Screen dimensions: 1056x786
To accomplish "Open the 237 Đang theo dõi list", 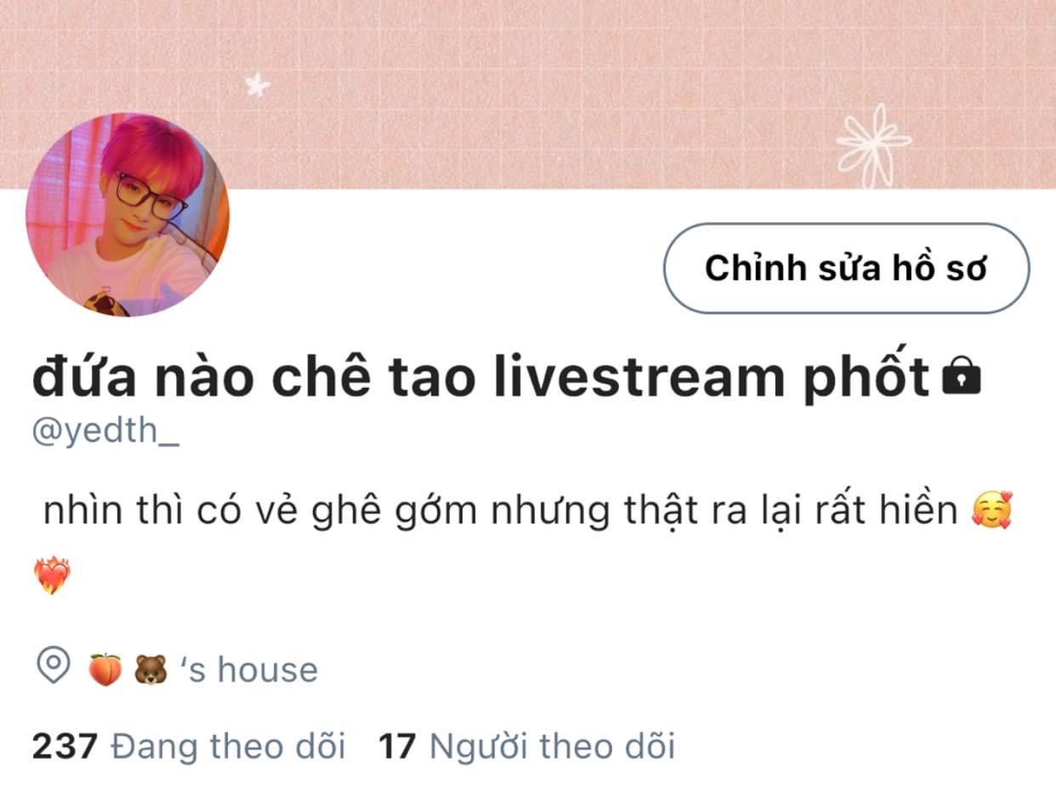I will tap(189, 747).
